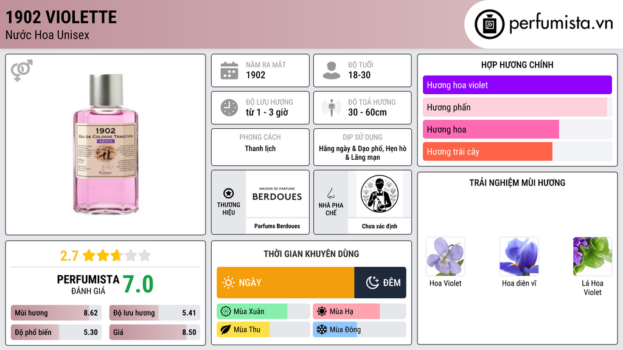Click the calendar icon for release year

229,70
